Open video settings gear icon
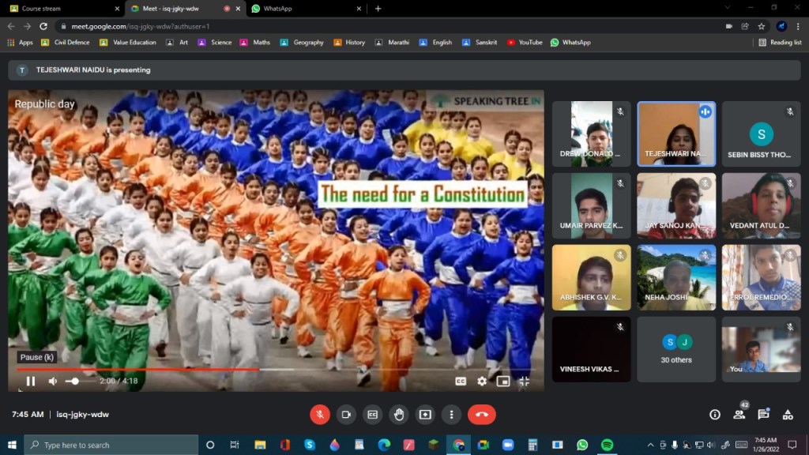The width and height of the screenshot is (809, 455). pyautogui.click(x=482, y=382)
